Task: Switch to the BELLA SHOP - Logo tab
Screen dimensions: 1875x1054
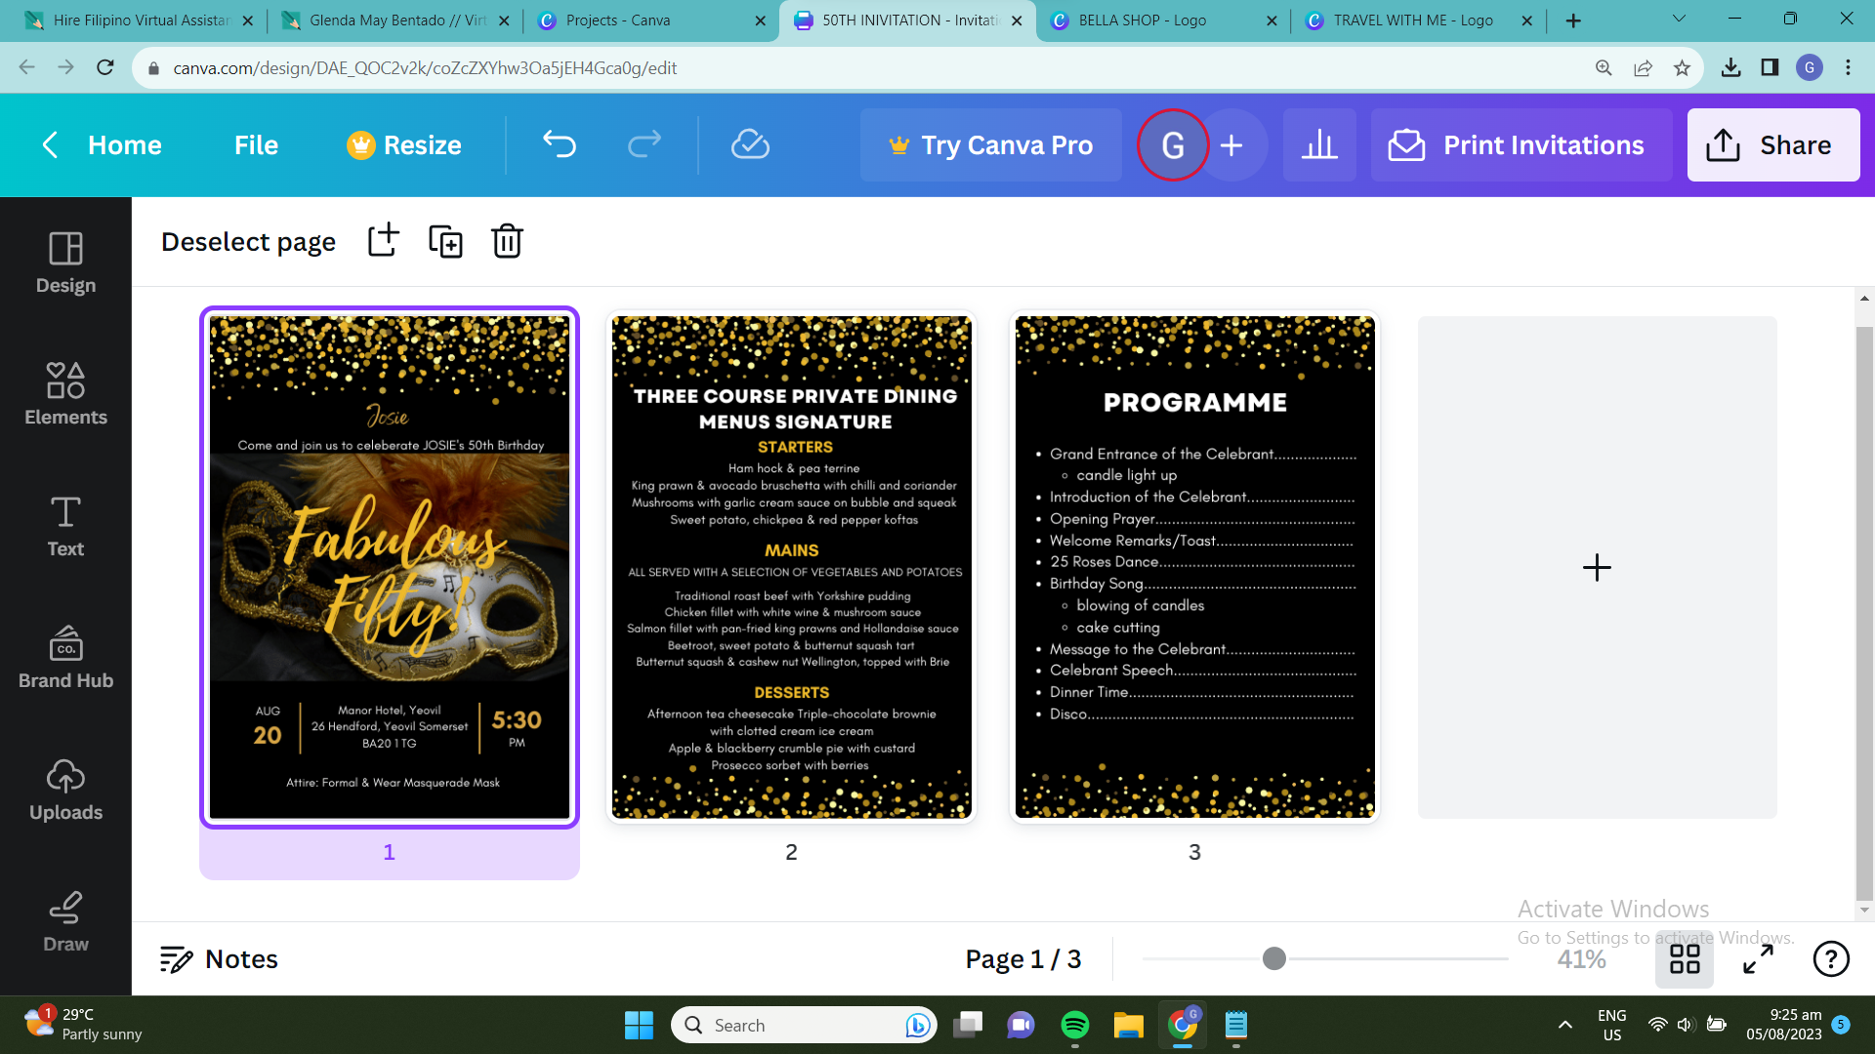Action: (1143, 20)
